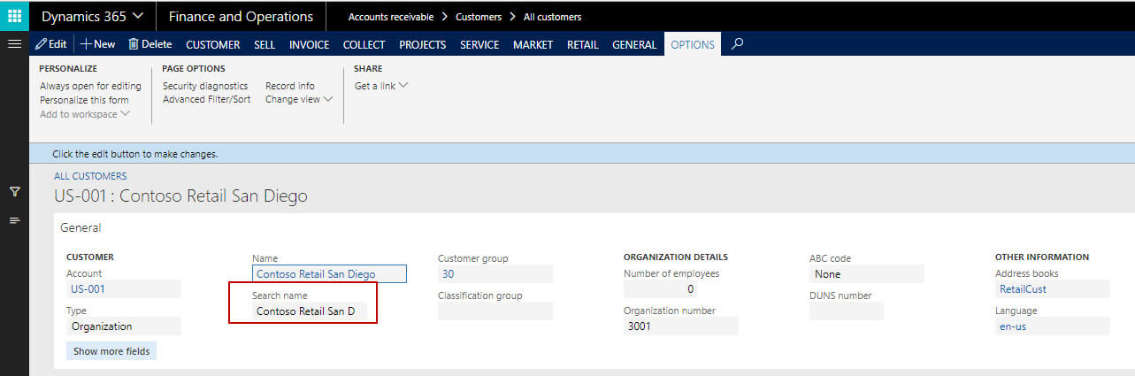This screenshot has width=1135, height=376.
Task: Go to Accounts receivable breadcrumb
Action: click(389, 17)
